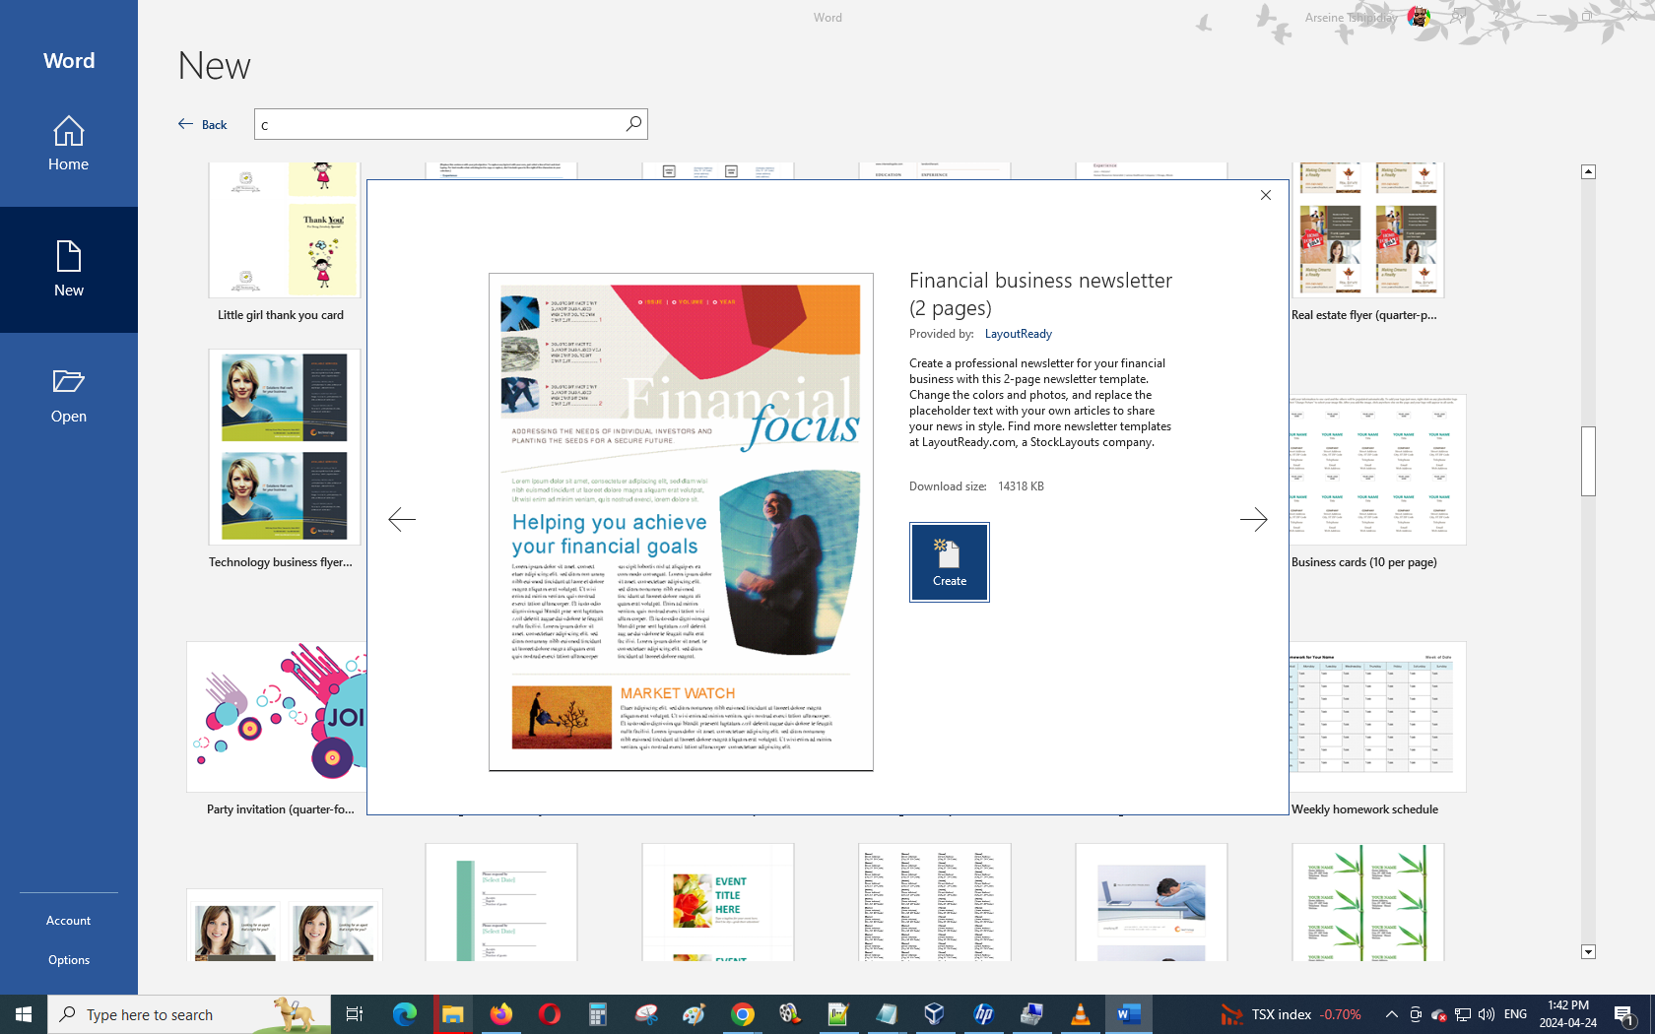Image resolution: width=1655 pixels, height=1034 pixels.
Task: Select Technology business flyer template
Action: click(284, 448)
